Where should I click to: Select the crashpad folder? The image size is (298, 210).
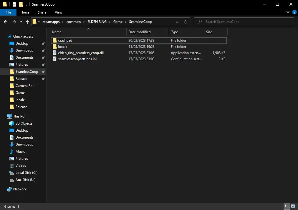(139, 40)
